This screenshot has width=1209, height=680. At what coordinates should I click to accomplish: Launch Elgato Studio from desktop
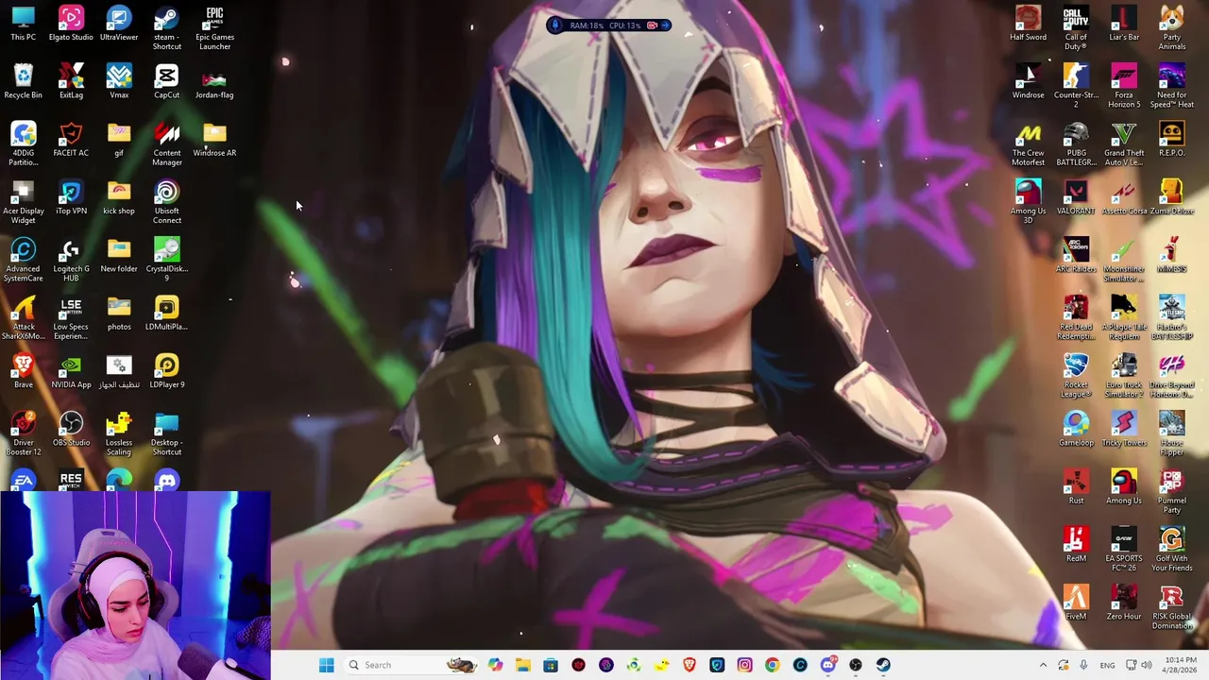pos(71,25)
